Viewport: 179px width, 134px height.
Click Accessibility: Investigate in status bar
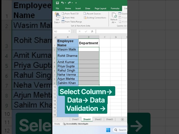[76, 124]
